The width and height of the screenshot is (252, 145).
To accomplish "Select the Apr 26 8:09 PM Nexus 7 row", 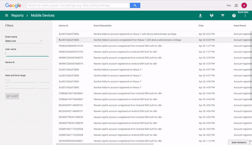I will (x=154, y=40).
